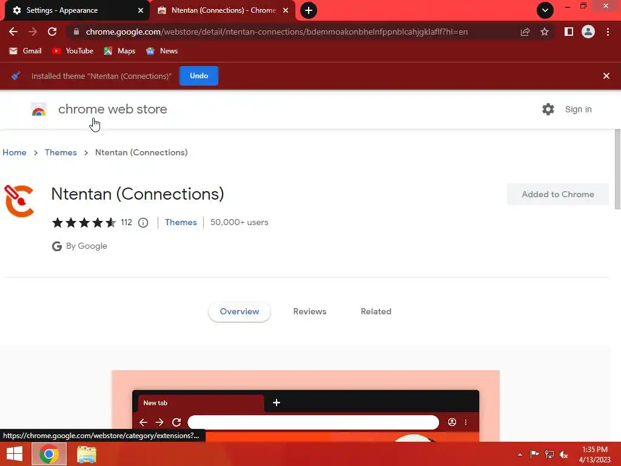Bookmark this tab with the star icon

coord(545,32)
